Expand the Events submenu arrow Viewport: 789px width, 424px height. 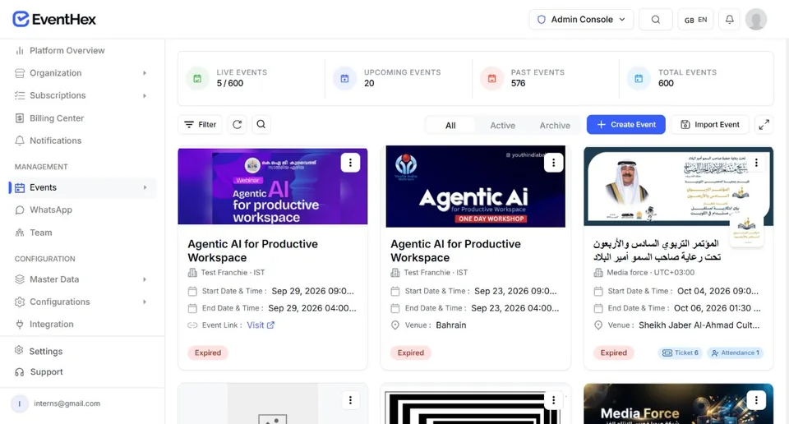click(x=145, y=187)
